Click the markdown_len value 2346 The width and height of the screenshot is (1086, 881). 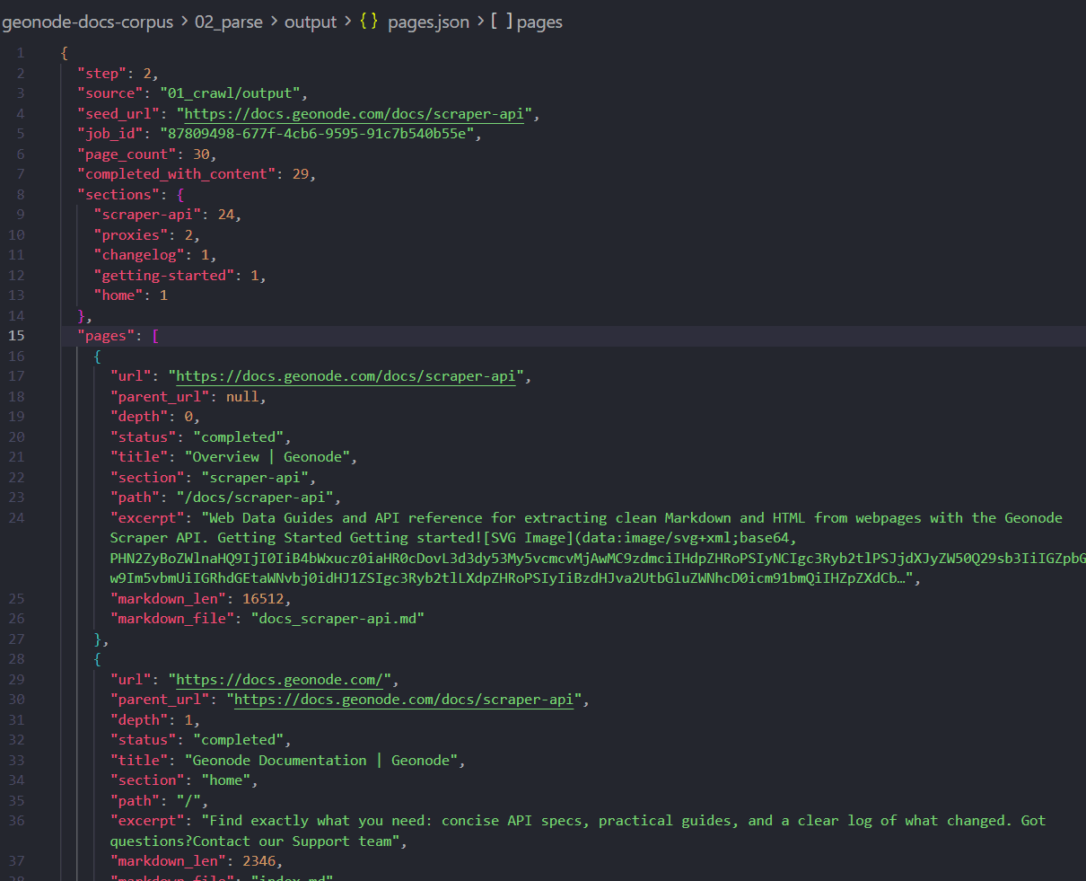click(258, 861)
